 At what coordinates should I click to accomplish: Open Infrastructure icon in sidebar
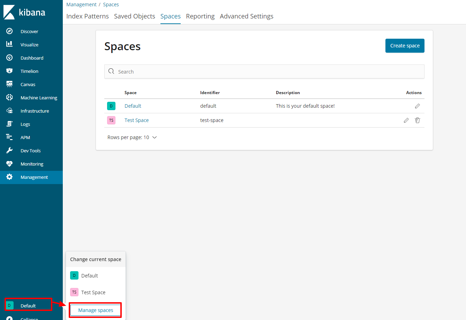point(9,111)
